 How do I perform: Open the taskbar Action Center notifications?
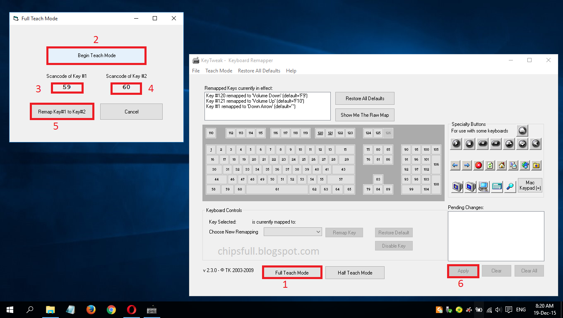(x=509, y=310)
